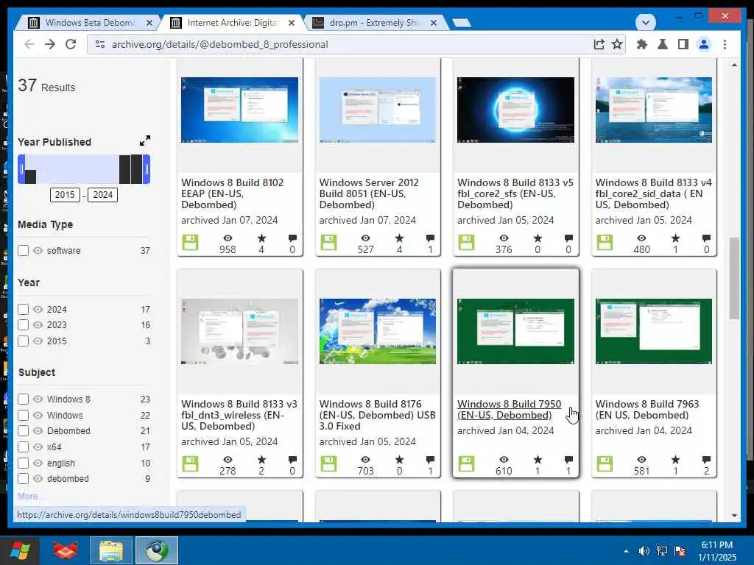Check the Windows 8 subject checkbox

click(23, 399)
